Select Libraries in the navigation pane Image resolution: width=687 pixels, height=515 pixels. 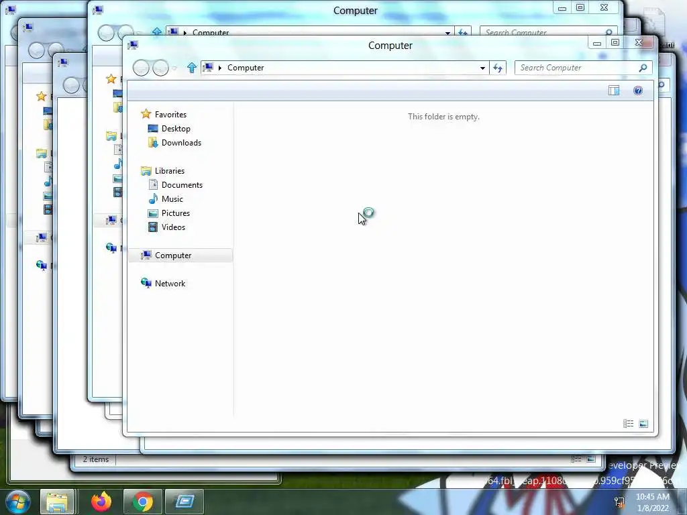pyautogui.click(x=170, y=171)
